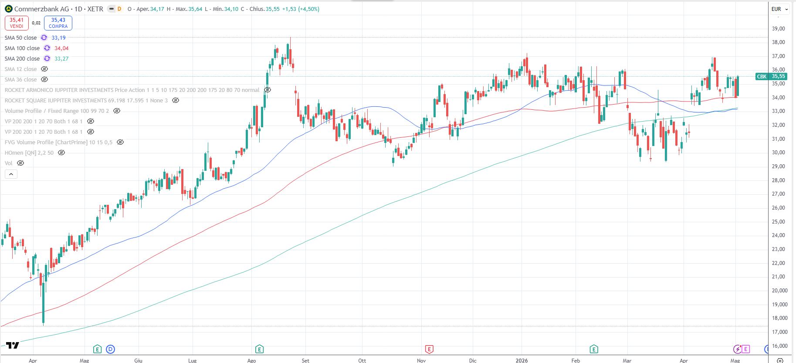
Task: Click the TradingView logo
Action: (13, 346)
